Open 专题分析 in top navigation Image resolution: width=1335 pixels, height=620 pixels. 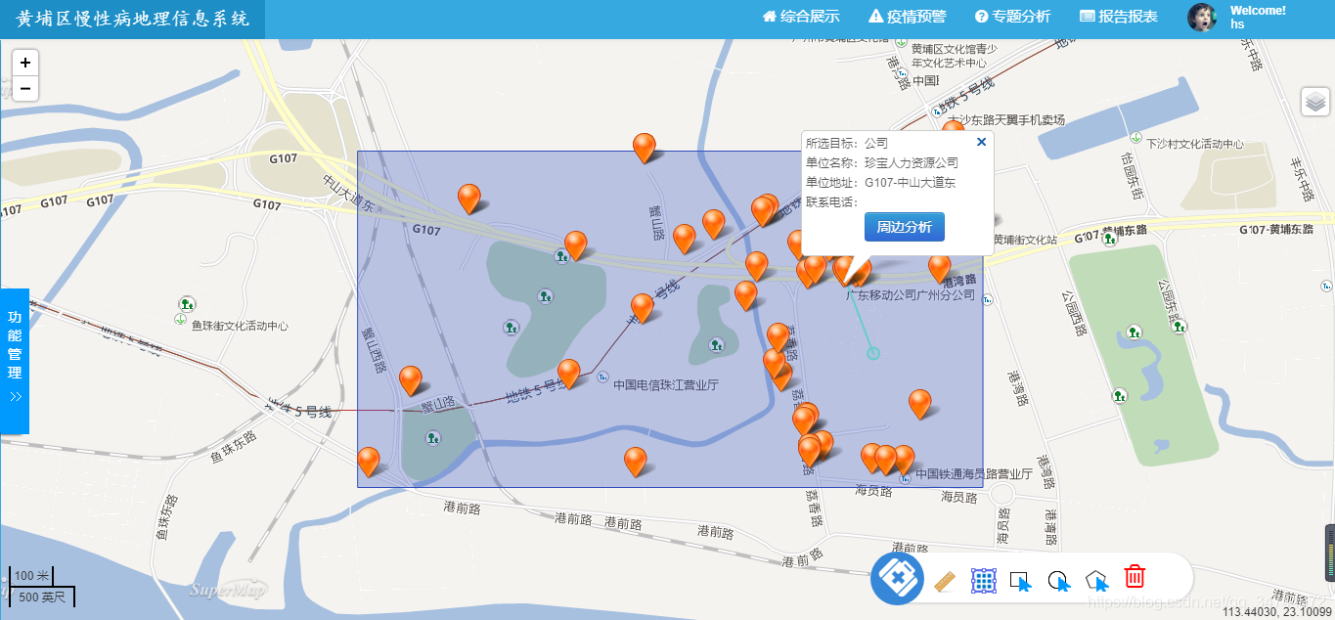tap(1012, 17)
